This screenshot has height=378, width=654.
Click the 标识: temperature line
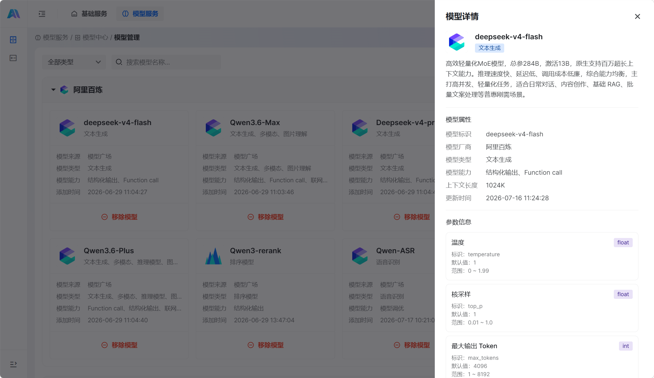click(x=476, y=254)
